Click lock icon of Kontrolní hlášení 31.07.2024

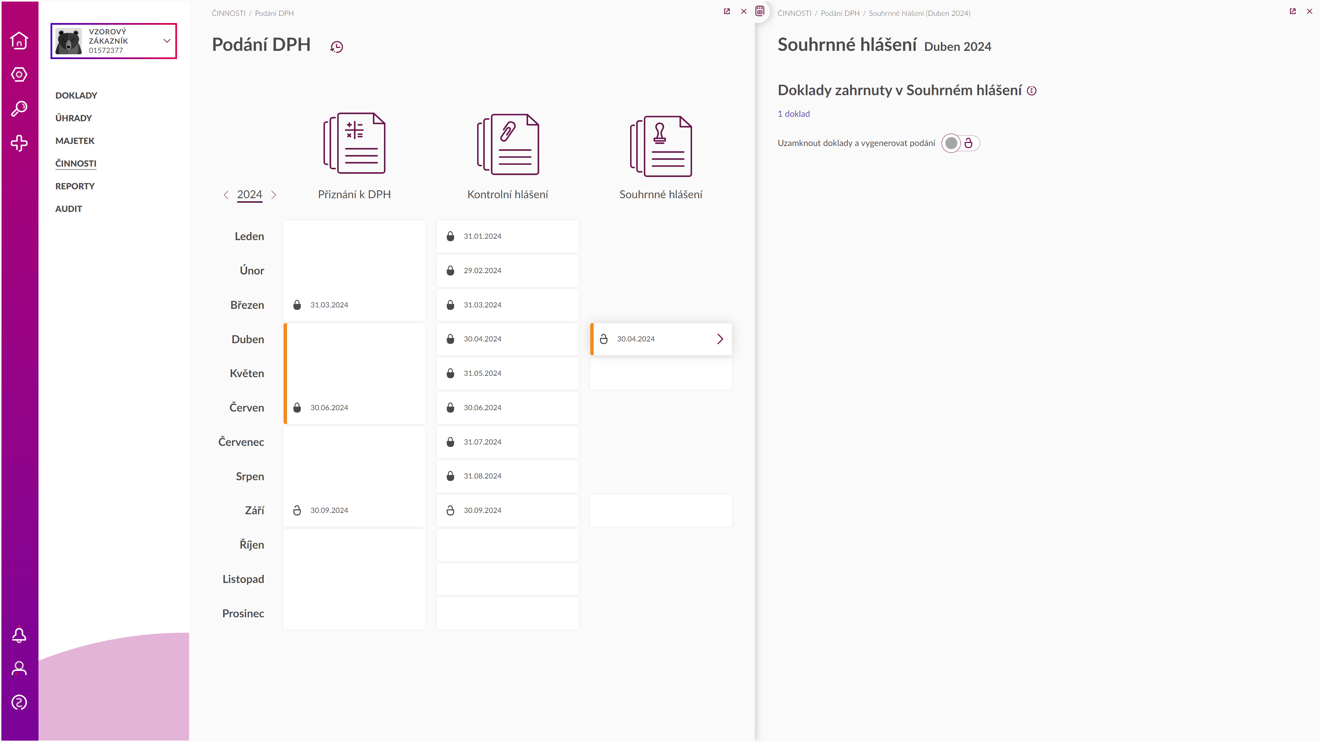pyautogui.click(x=450, y=442)
